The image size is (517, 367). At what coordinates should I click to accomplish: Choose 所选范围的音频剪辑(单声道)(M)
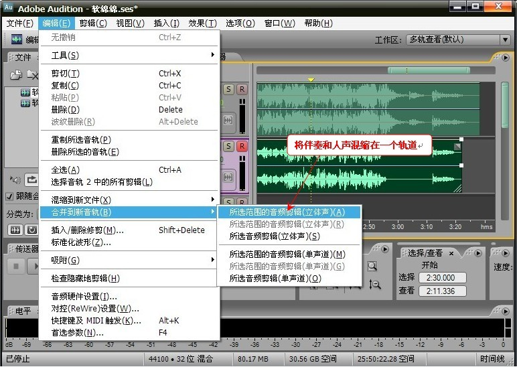[289, 254]
